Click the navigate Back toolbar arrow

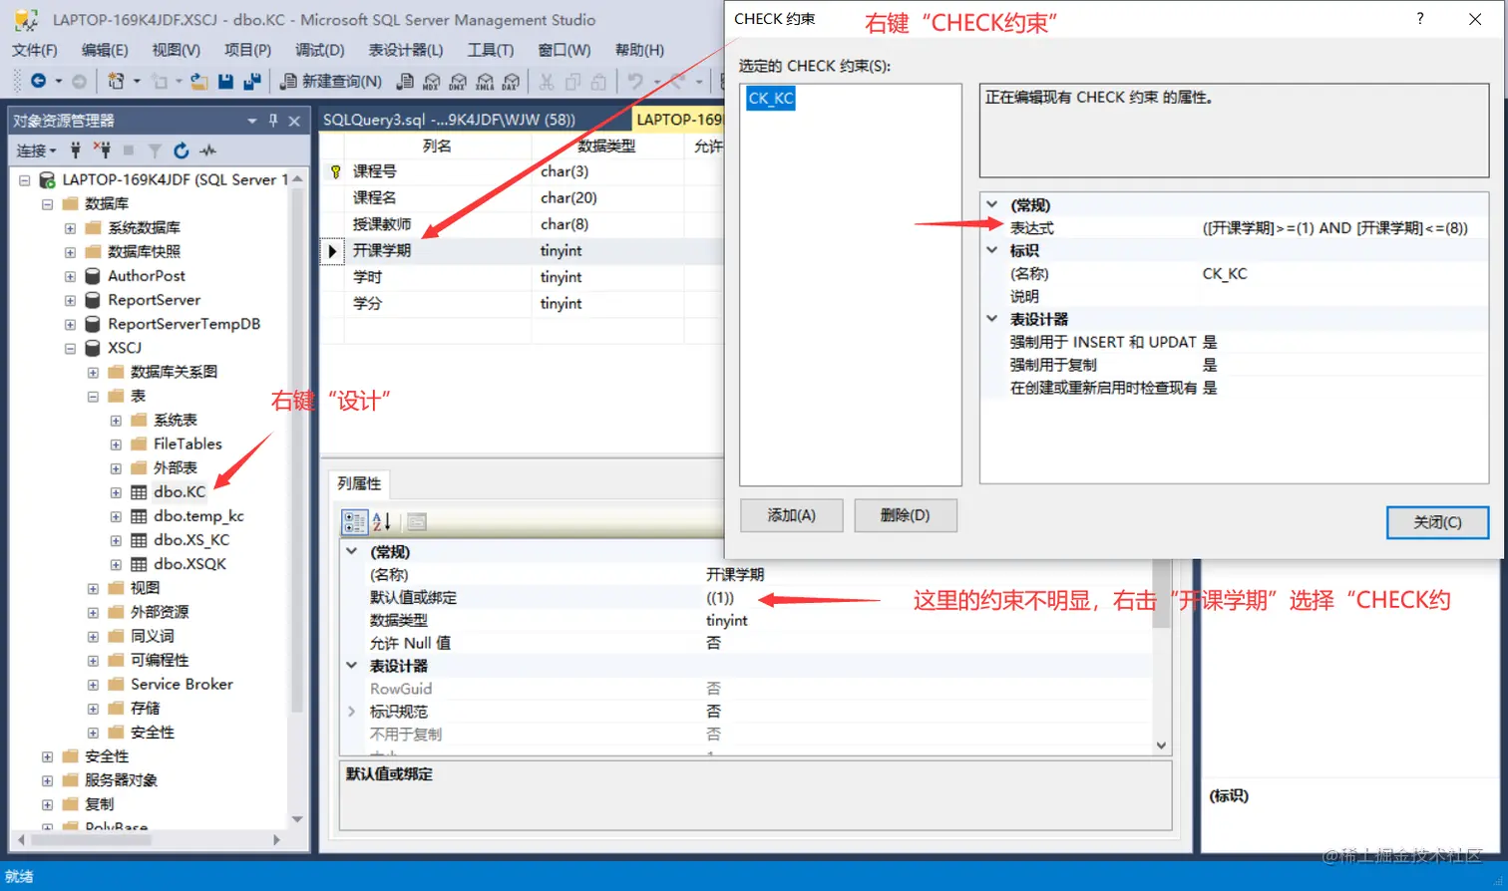point(39,81)
